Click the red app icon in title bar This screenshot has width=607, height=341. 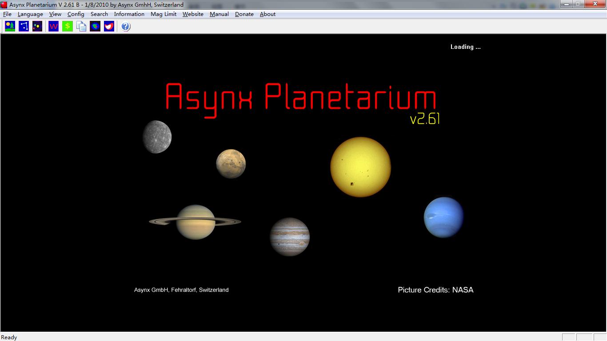4,4
